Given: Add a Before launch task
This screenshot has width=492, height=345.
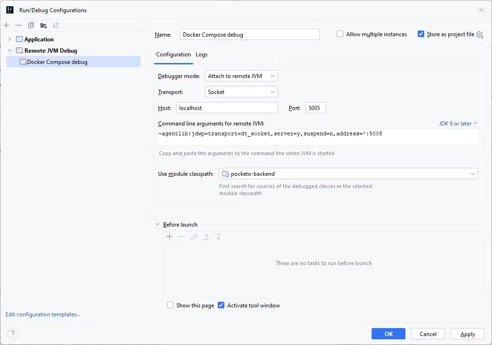Looking at the screenshot, I should pyautogui.click(x=170, y=237).
